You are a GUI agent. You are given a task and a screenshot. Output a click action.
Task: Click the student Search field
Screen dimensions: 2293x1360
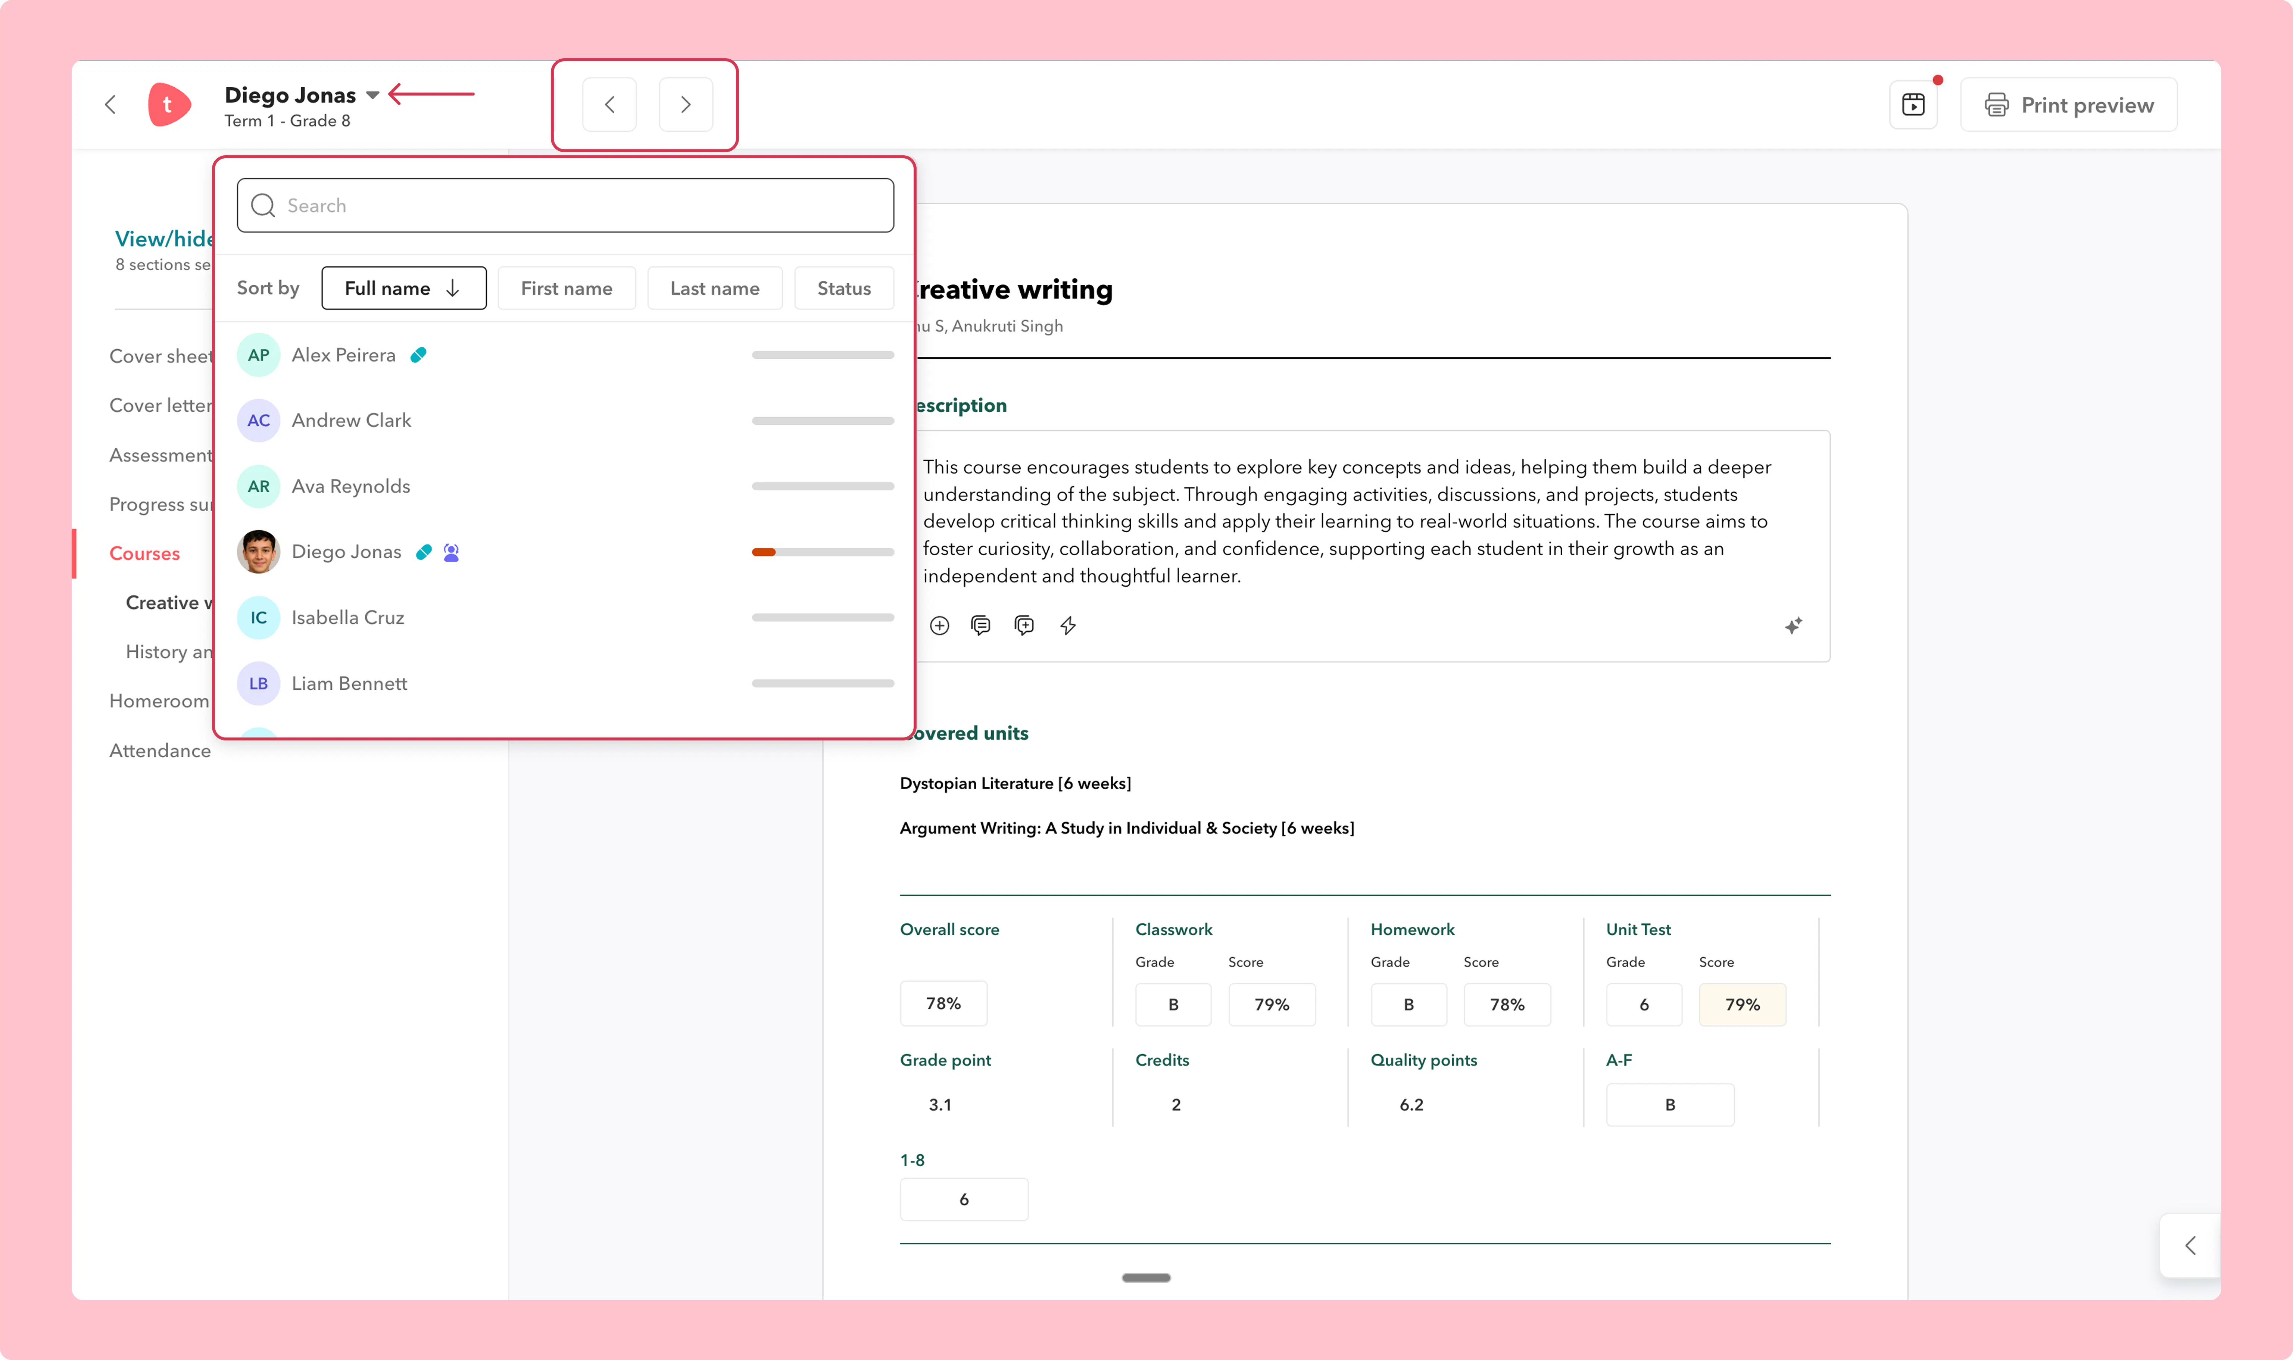(x=565, y=205)
